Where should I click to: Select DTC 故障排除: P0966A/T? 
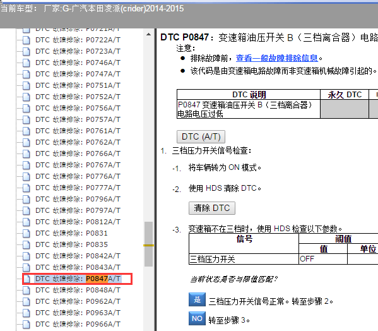78,324
